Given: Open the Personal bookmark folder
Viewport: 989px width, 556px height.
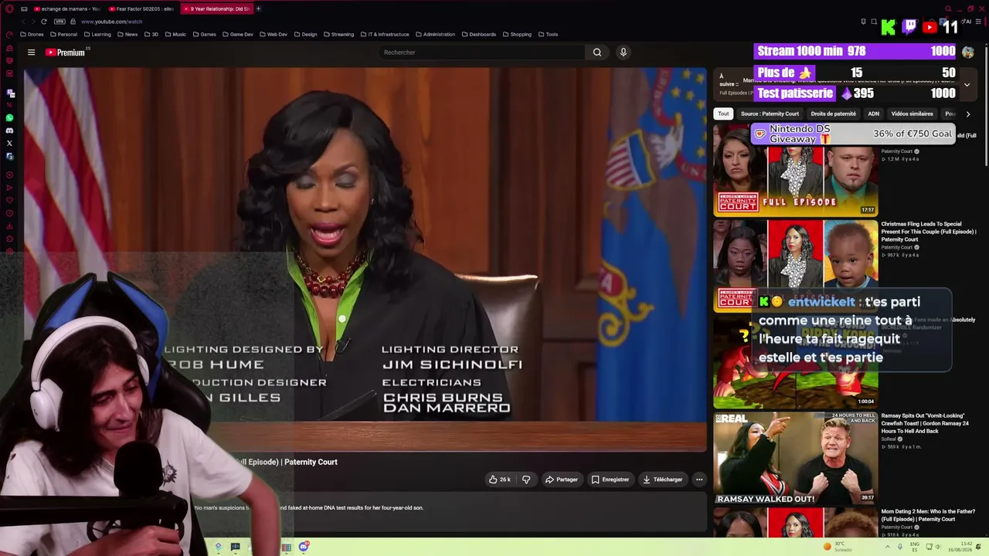Looking at the screenshot, I should pyautogui.click(x=63, y=34).
